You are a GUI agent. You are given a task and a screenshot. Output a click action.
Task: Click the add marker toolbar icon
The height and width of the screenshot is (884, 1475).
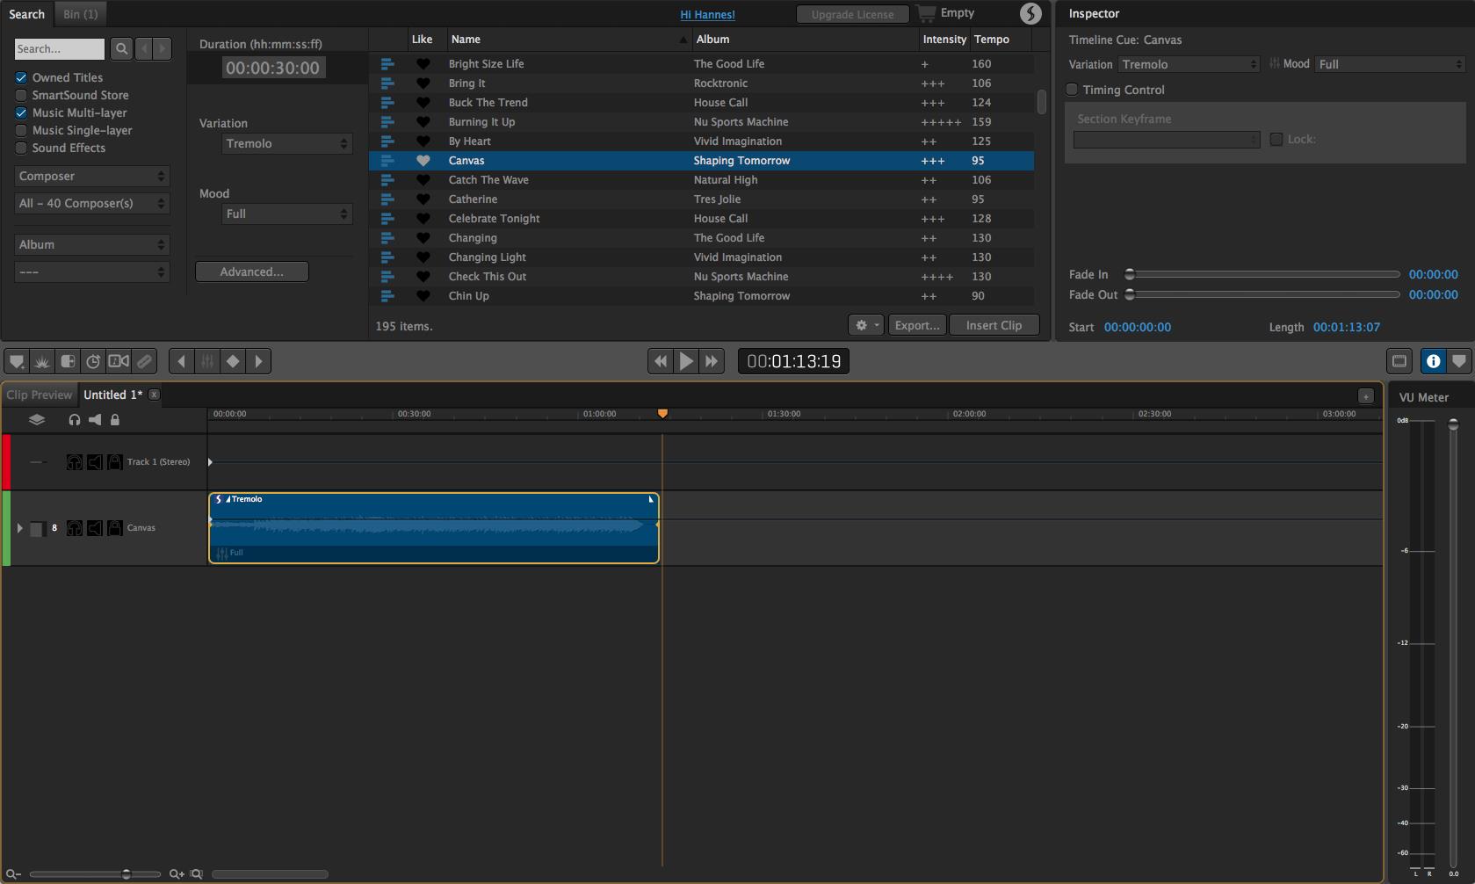[x=17, y=361]
